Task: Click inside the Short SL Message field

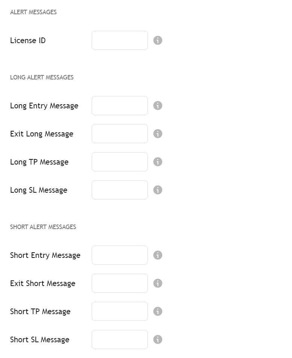Action: [x=119, y=339]
